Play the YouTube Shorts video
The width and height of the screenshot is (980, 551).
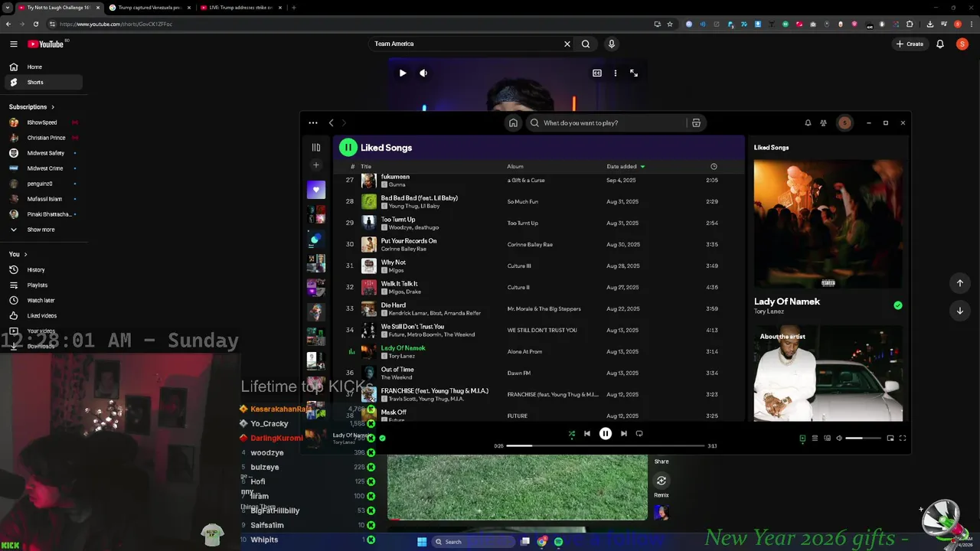[403, 73]
